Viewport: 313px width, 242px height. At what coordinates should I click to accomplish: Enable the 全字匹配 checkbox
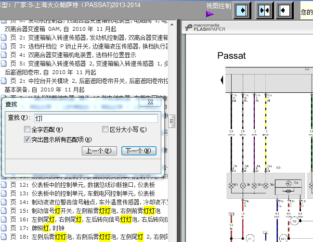[27, 129]
